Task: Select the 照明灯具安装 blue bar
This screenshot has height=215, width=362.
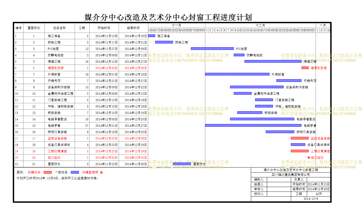Action: (280, 132)
